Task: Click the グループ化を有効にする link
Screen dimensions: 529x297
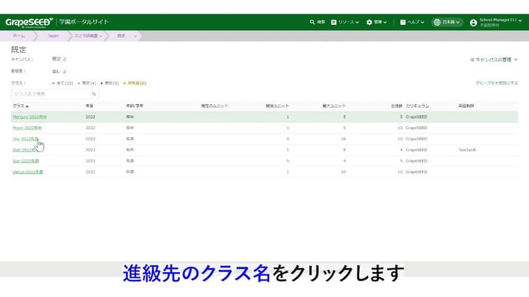Action: pos(497,83)
